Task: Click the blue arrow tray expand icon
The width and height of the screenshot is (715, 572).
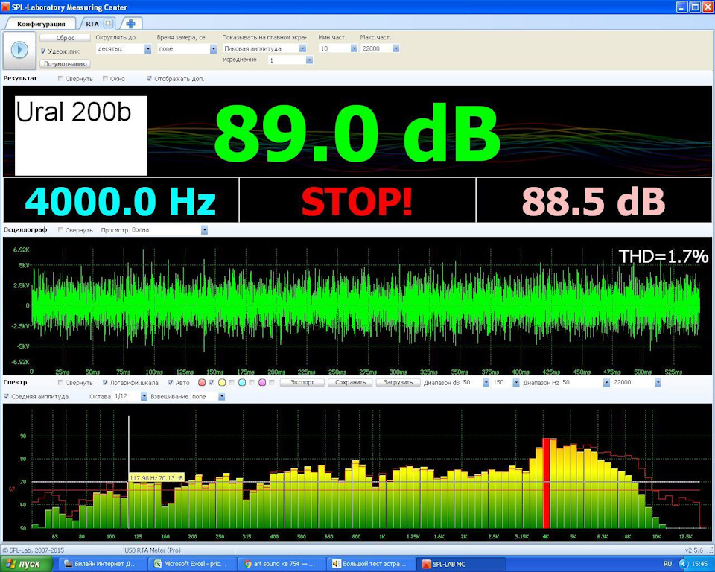Action: click(x=683, y=565)
